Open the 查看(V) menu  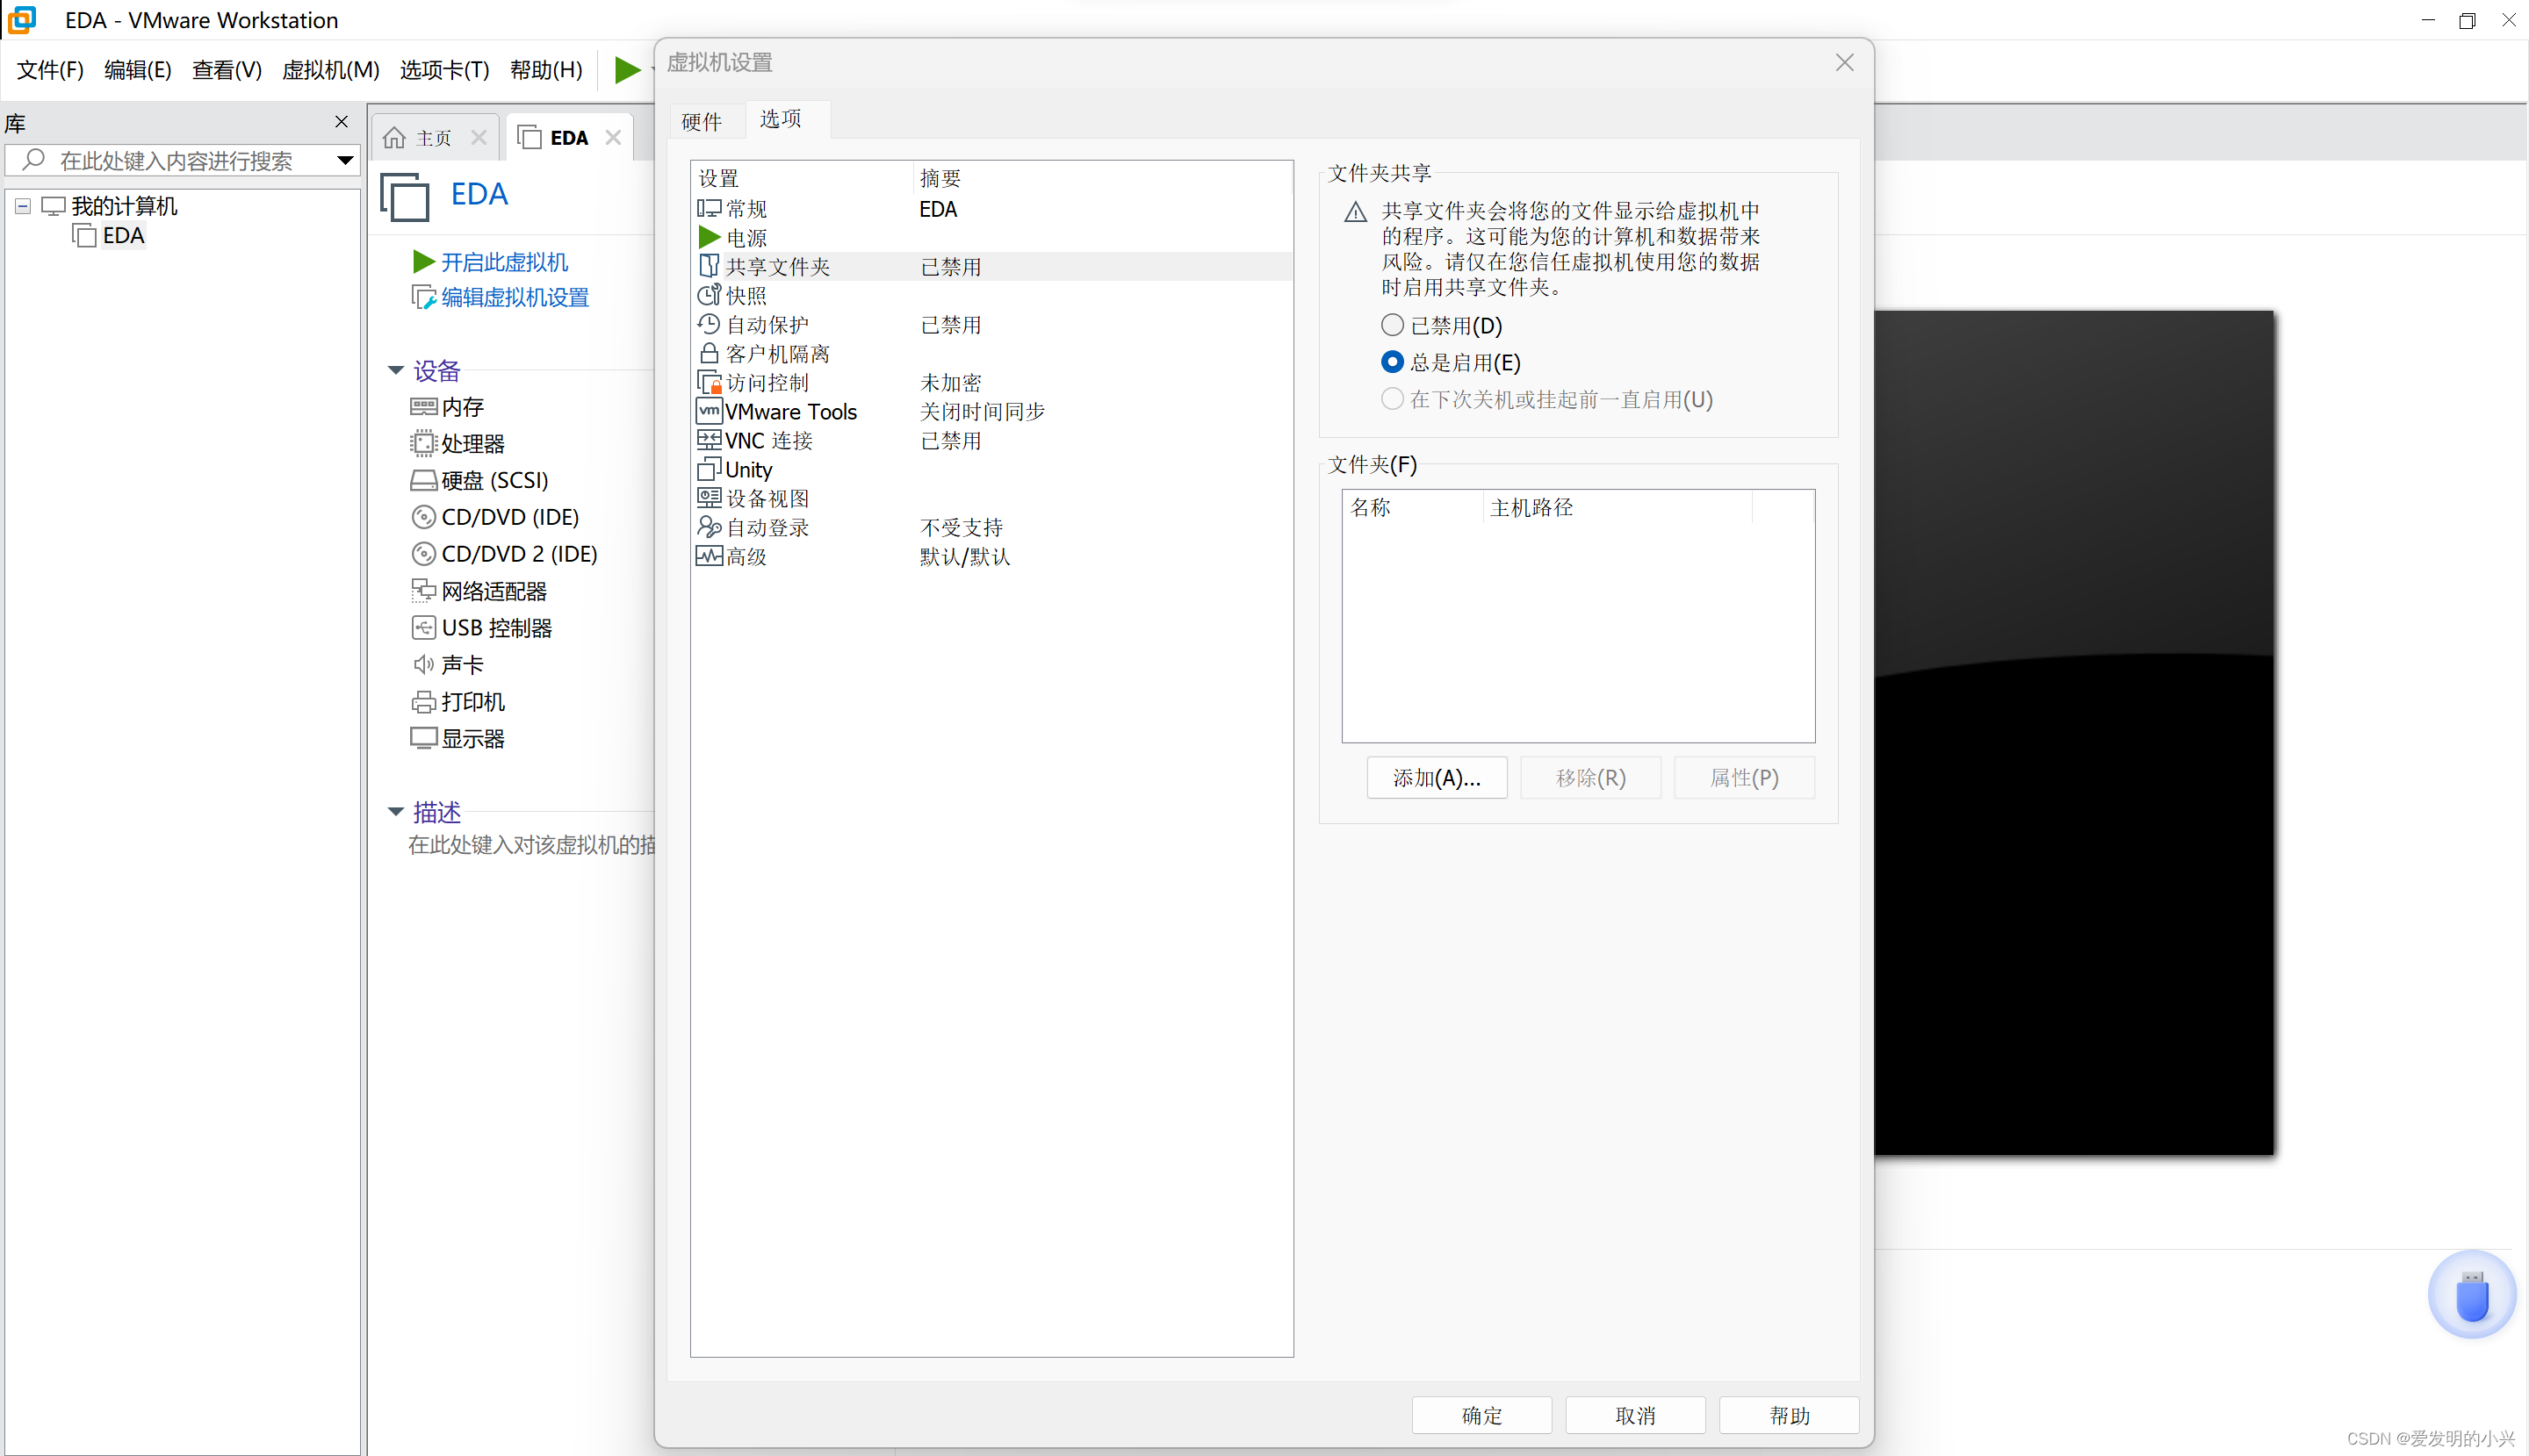[227, 70]
